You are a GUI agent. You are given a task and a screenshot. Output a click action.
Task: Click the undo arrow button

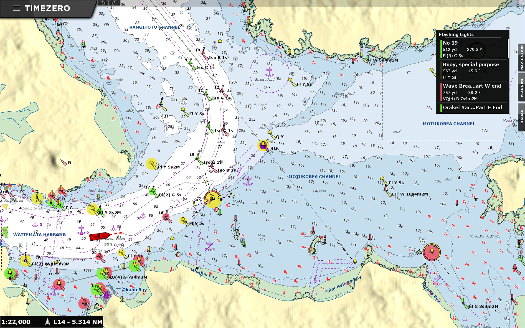pos(103,3)
